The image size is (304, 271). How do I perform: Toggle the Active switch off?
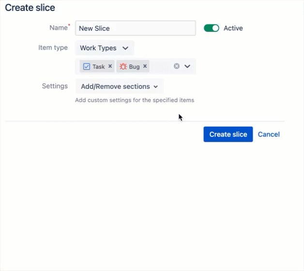pyautogui.click(x=212, y=28)
